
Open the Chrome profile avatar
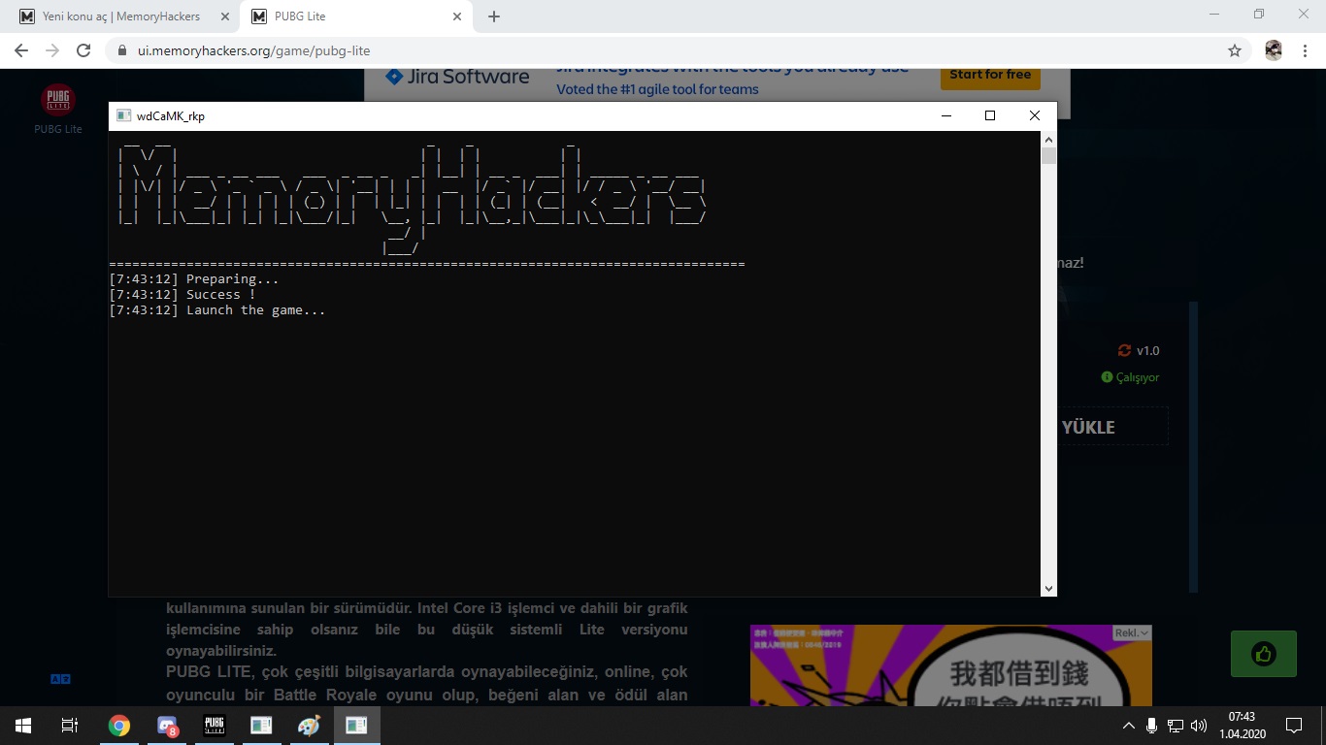1274,50
